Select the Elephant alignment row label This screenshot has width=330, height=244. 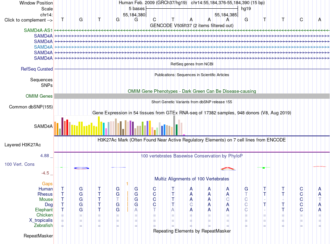(44, 210)
